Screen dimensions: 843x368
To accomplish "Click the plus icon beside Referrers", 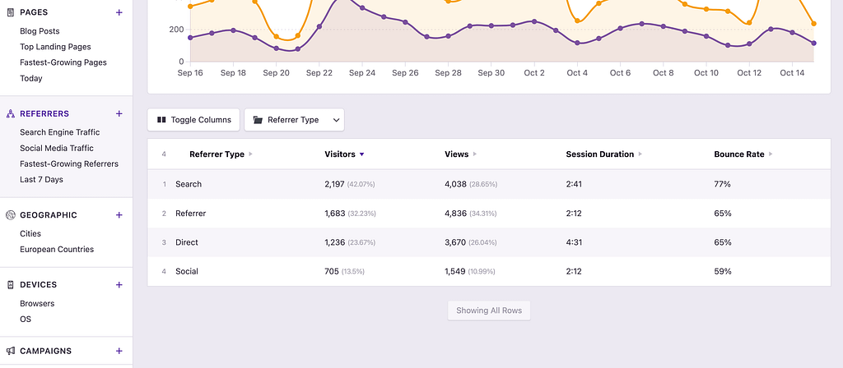I will click(x=119, y=113).
